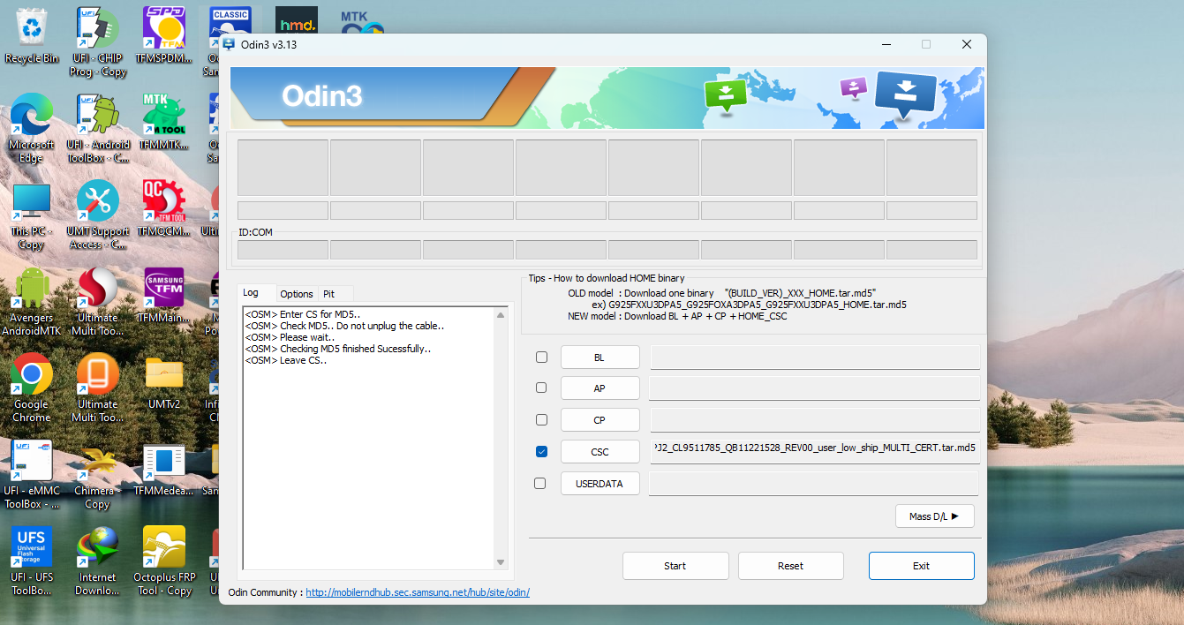This screenshot has height=625, width=1184.
Task: Open Google Chrome desktop shortcut
Action: click(x=32, y=376)
